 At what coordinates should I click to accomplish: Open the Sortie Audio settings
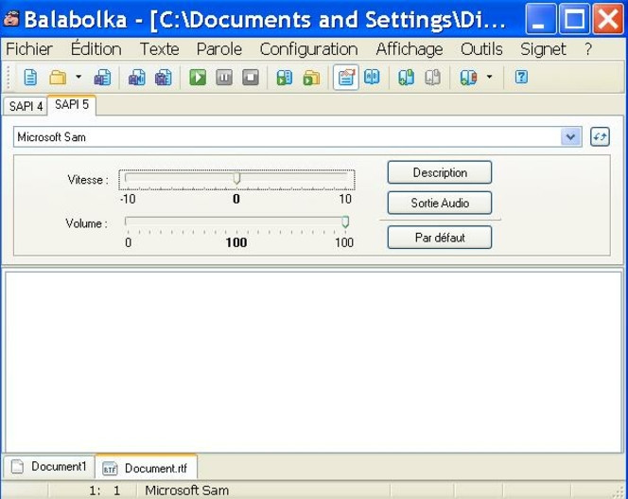click(x=440, y=203)
